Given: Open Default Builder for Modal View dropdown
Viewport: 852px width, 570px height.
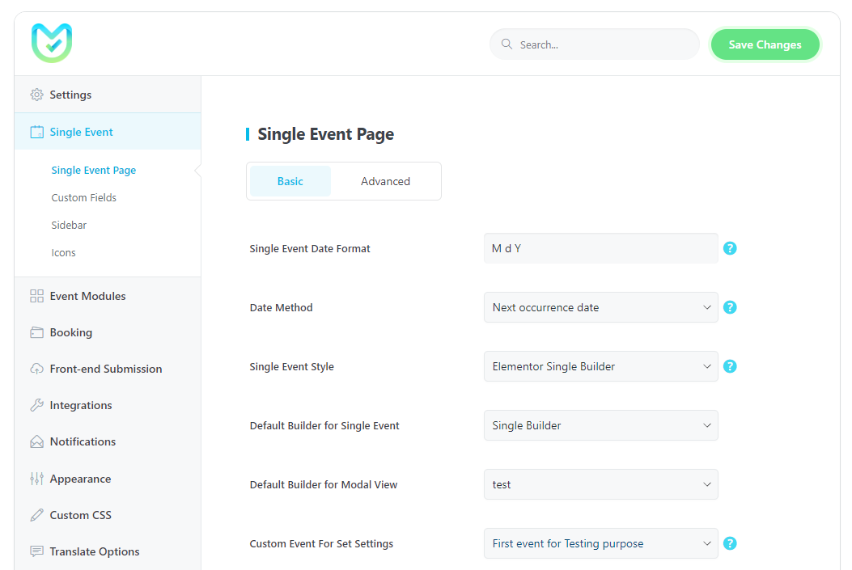Looking at the screenshot, I should coord(600,484).
